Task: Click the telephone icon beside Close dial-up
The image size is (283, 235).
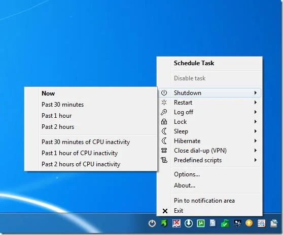Action: click(x=164, y=150)
